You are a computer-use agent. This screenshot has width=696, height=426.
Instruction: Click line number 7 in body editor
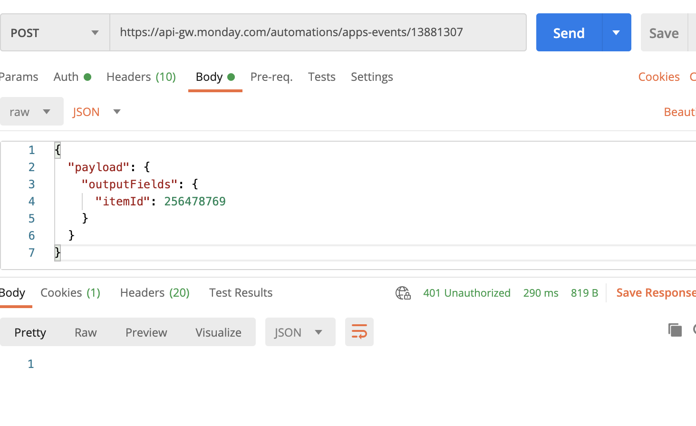pyautogui.click(x=31, y=252)
